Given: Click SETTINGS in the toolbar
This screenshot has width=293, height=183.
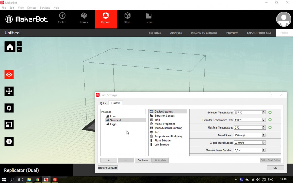Looking at the screenshot, I should click(155, 33).
